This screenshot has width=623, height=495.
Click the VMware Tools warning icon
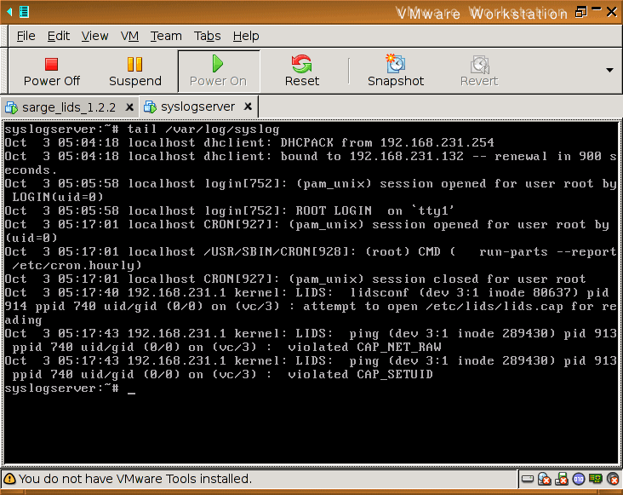coord(9,479)
